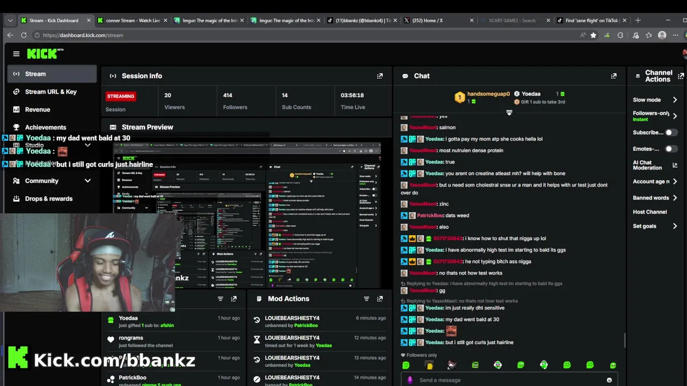
Task: Expand Slow mode options
Action: coord(675,100)
